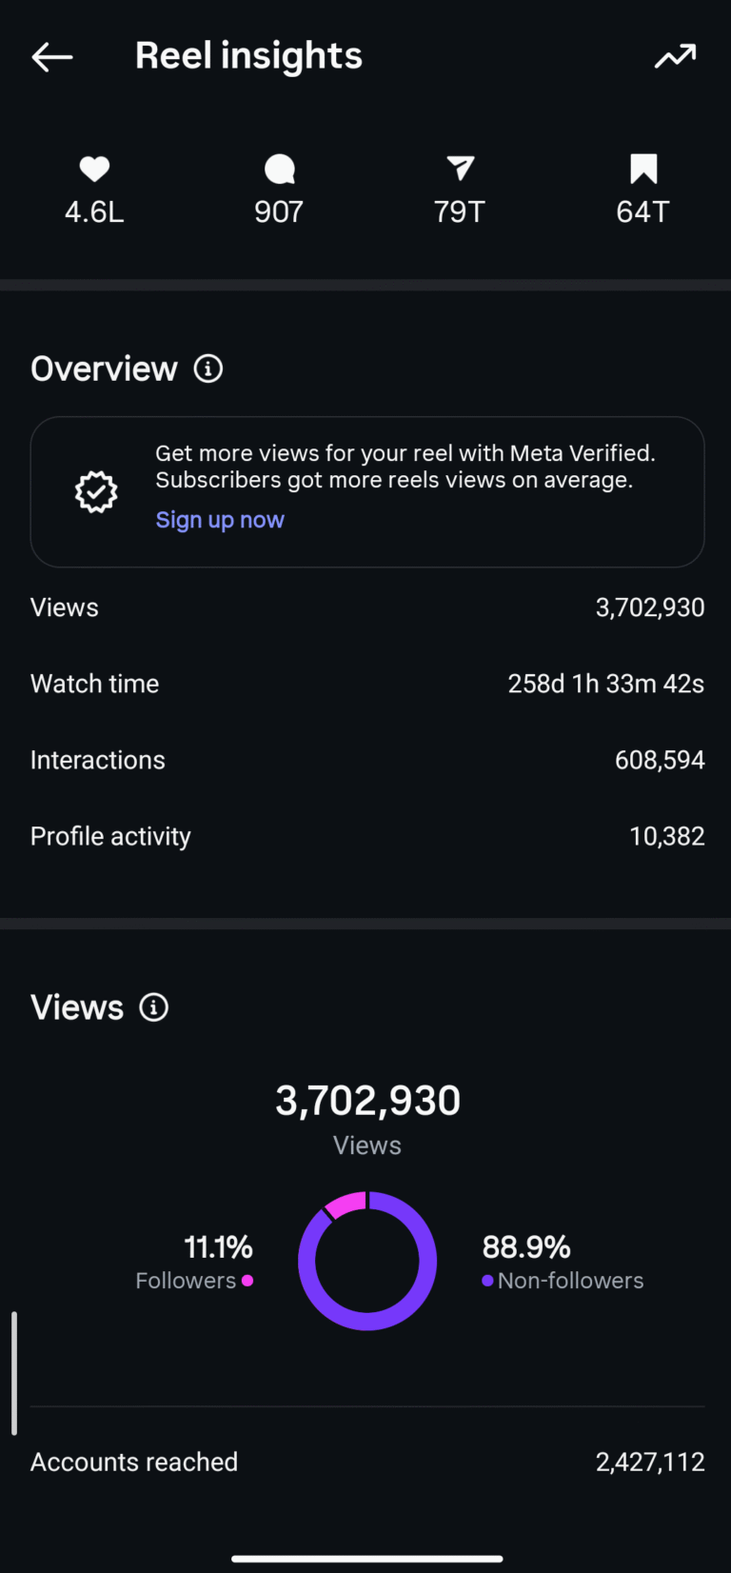Open the Views section info icon
The height and width of the screenshot is (1573, 731).
click(x=154, y=1007)
